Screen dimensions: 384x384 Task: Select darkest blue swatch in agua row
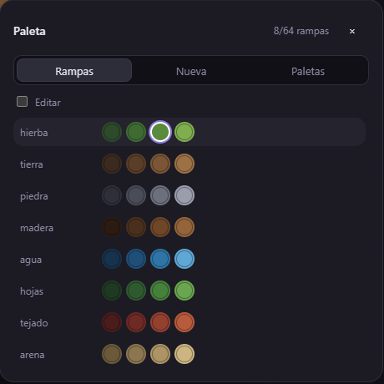(x=112, y=259)
